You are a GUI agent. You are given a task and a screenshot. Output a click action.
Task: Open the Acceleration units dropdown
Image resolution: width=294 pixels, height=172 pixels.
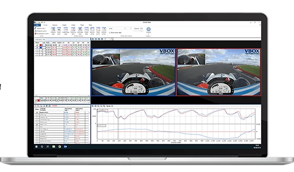42,33
